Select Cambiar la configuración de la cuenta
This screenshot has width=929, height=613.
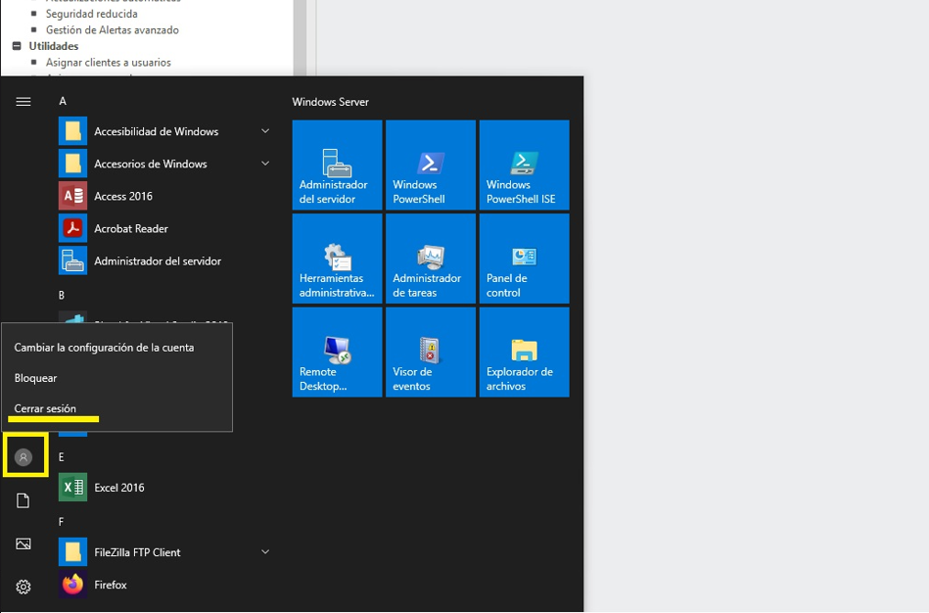[116, 348]
